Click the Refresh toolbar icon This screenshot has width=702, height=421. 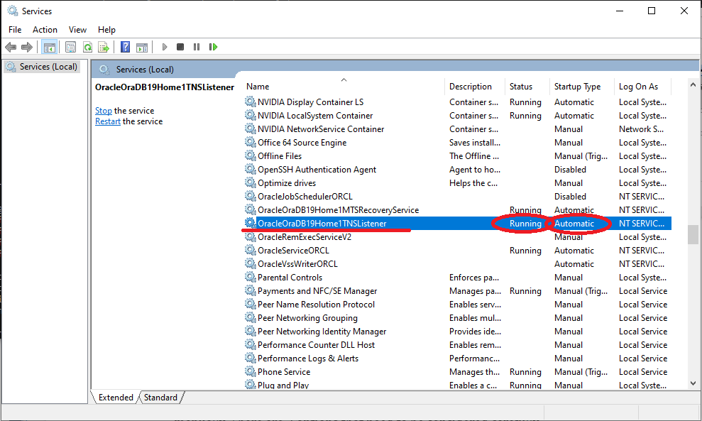click(87, 48)
